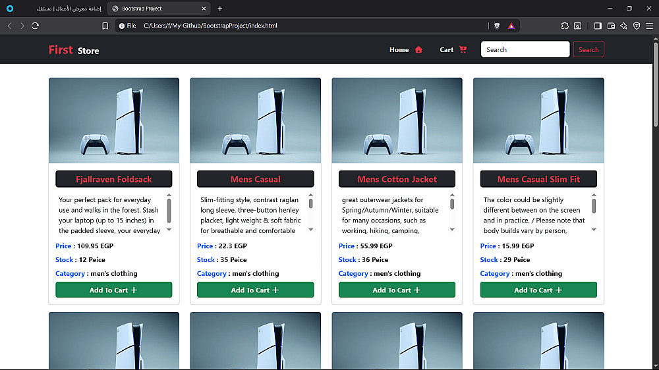
Task: Click the Fjallraven Foldsack title
Action: point(113,179)
